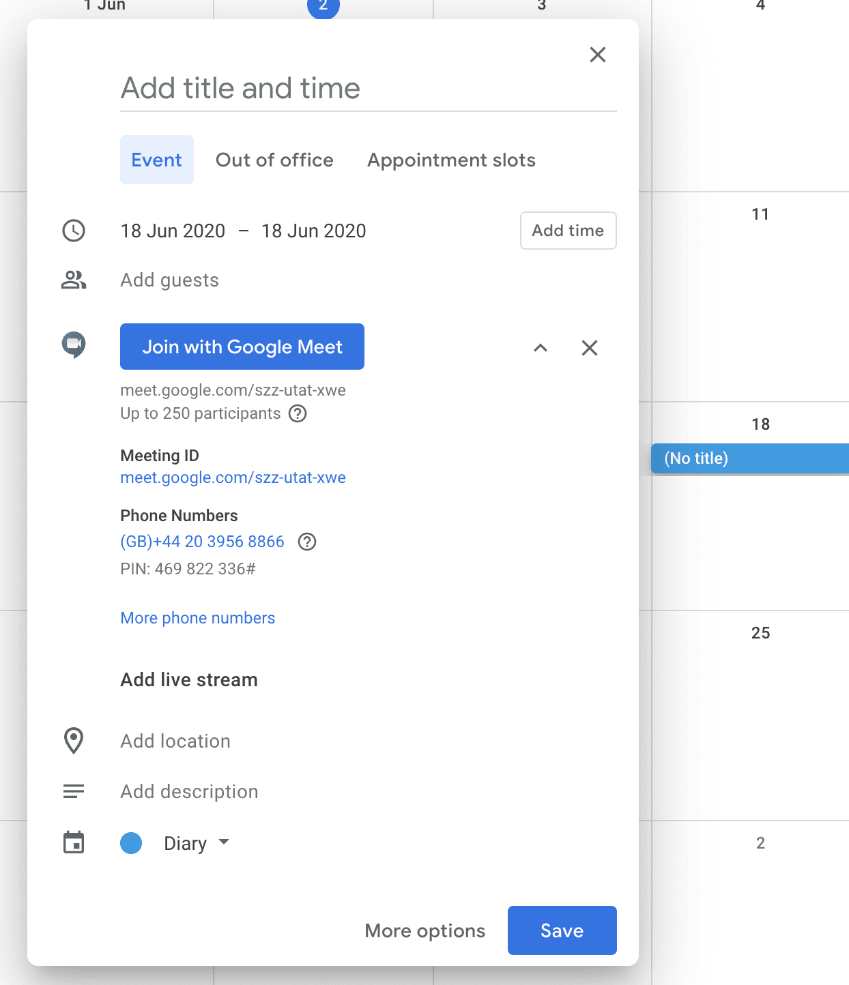Open help icon next to phone number
The image size is (849, 985).
click(307, 542)
